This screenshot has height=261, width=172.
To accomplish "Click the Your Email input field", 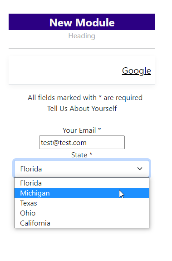I will [82, 142].
